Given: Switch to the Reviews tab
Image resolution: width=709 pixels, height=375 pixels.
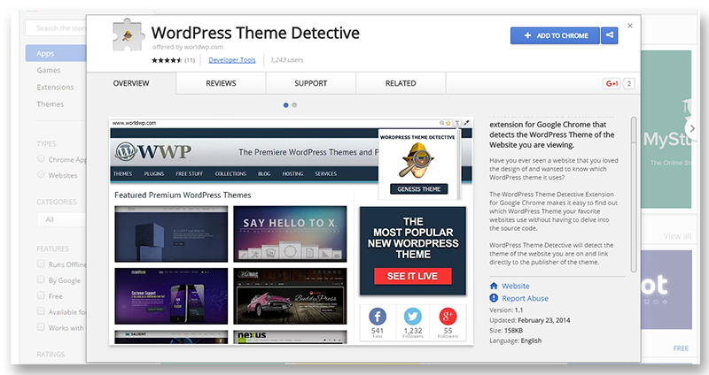Looking at the screenshot, I should [221, 83].
